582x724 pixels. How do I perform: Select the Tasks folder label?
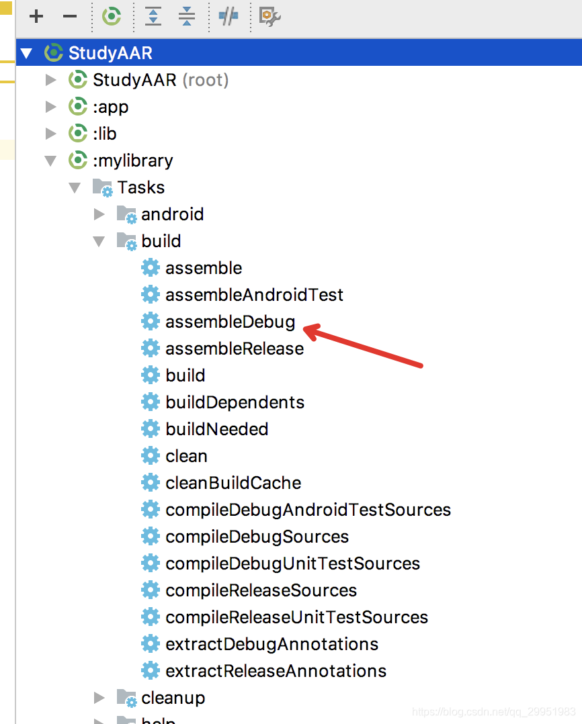coord(141,187)
